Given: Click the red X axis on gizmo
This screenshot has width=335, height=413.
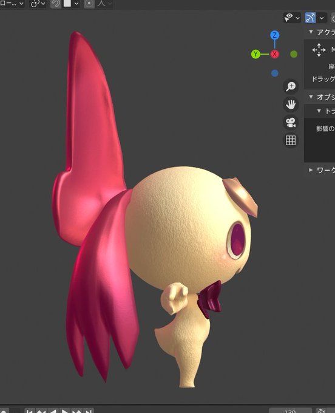Looking at the screenshot, I should pos(275,54).
